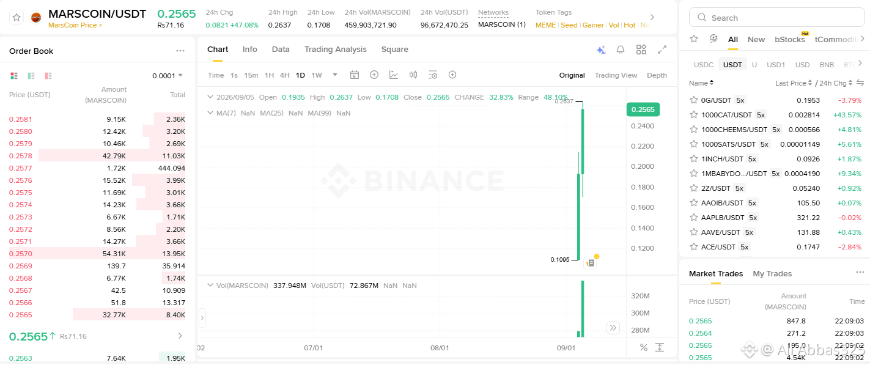Toggle price and 24h change column swap

pyautogui.click(x=860, y=83)
